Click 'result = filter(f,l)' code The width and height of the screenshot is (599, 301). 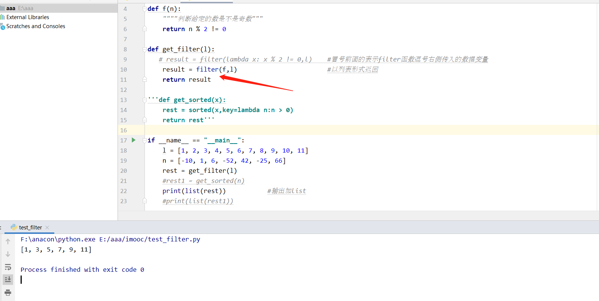[200, 69]
